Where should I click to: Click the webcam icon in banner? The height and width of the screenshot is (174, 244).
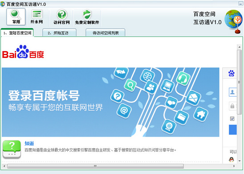pos(169,126)
